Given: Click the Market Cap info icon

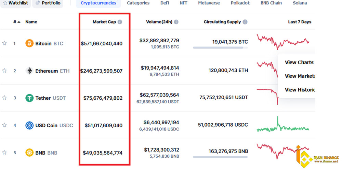Looking at the screenshot, I should [x=120, y=22].
